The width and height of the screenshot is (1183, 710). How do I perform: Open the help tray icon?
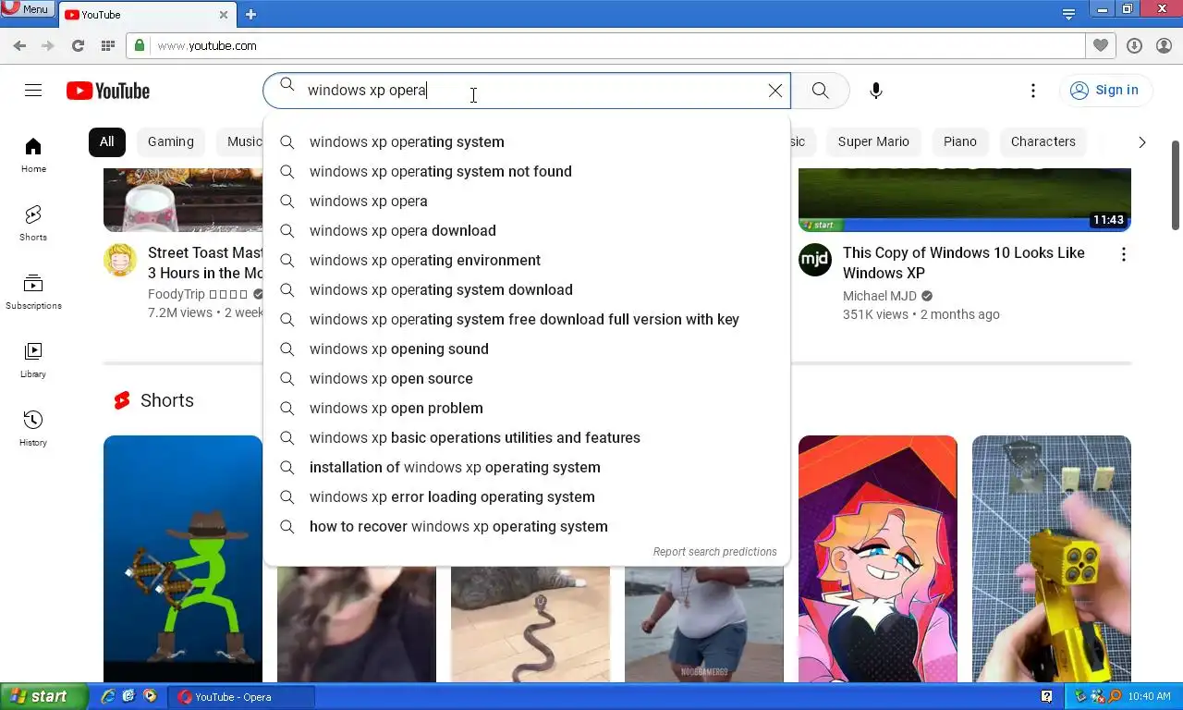pyautogui.click(x=1046, y=696)
